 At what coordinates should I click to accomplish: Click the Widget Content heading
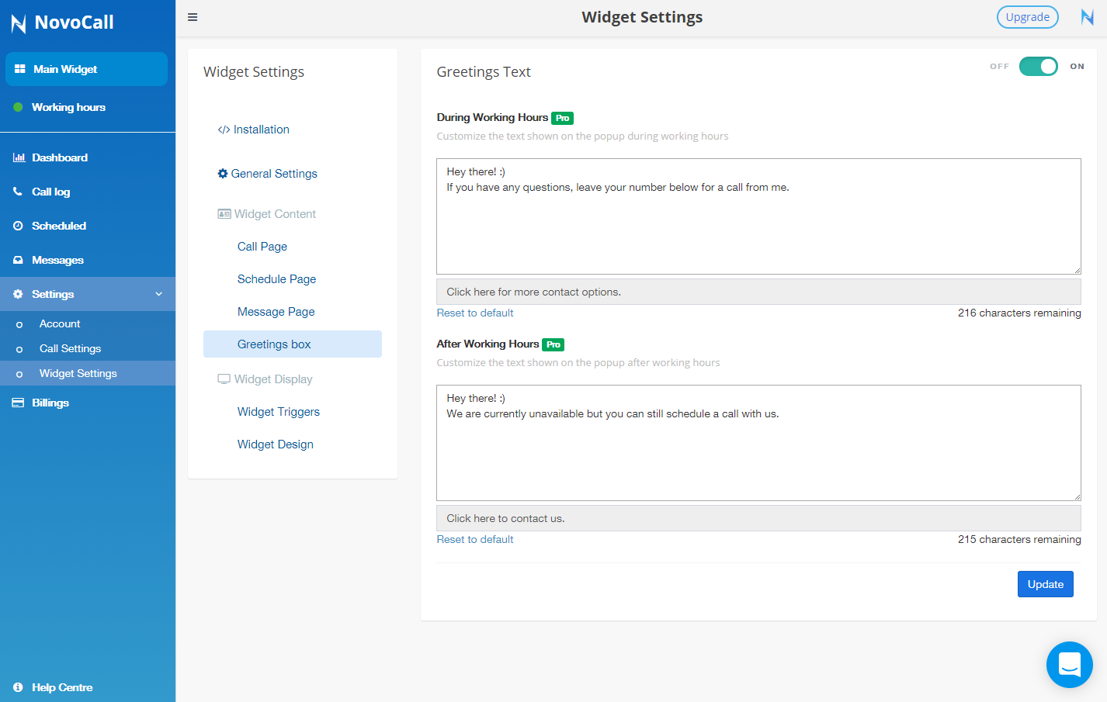tap(275, 214)
